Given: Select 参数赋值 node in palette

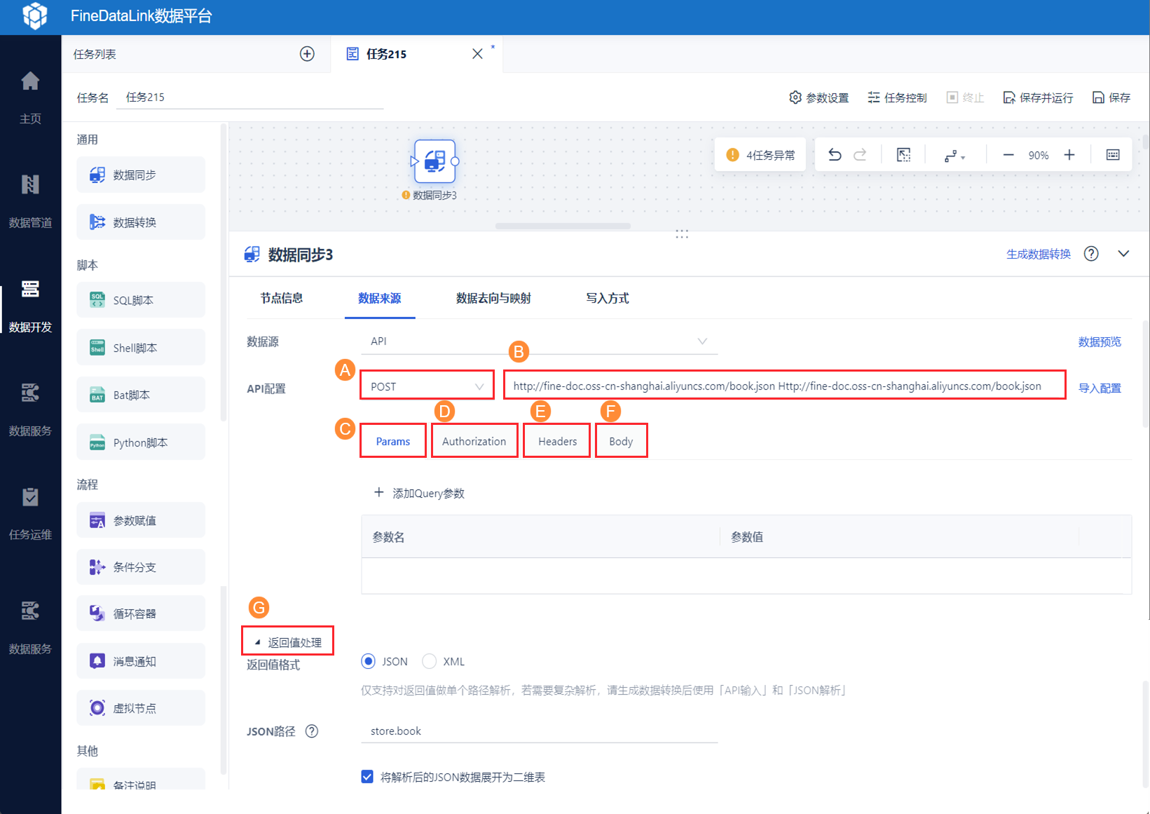Looking at the screenshot, I should coord(141,520).
